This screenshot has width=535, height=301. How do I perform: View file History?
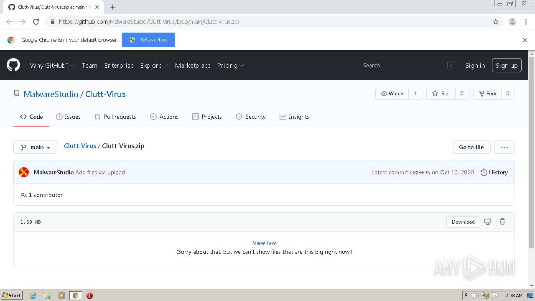pos(494,172)
